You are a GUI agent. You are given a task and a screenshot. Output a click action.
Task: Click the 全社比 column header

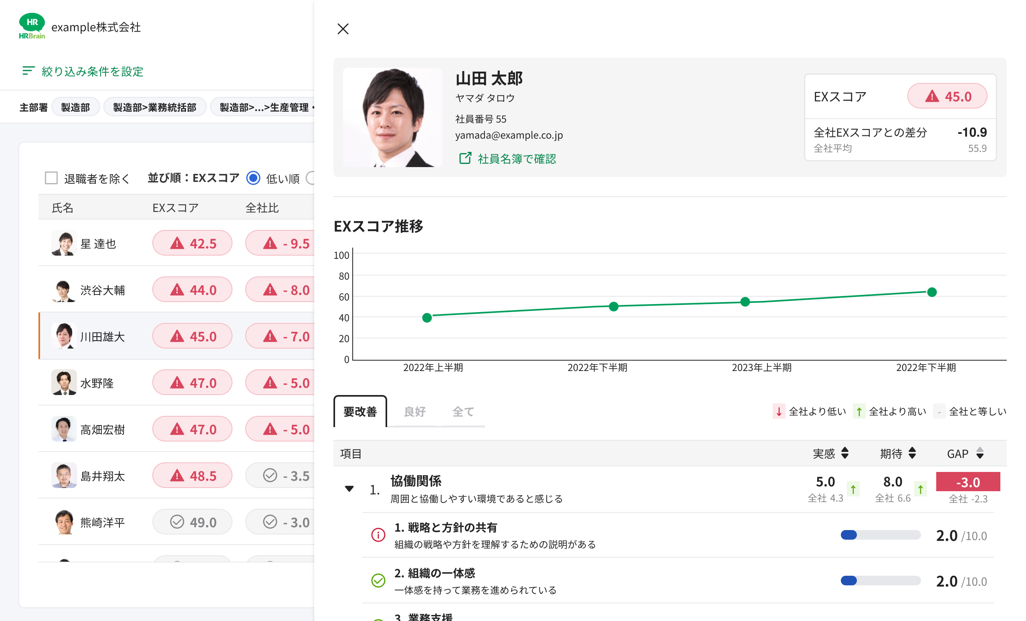[262, 208]
